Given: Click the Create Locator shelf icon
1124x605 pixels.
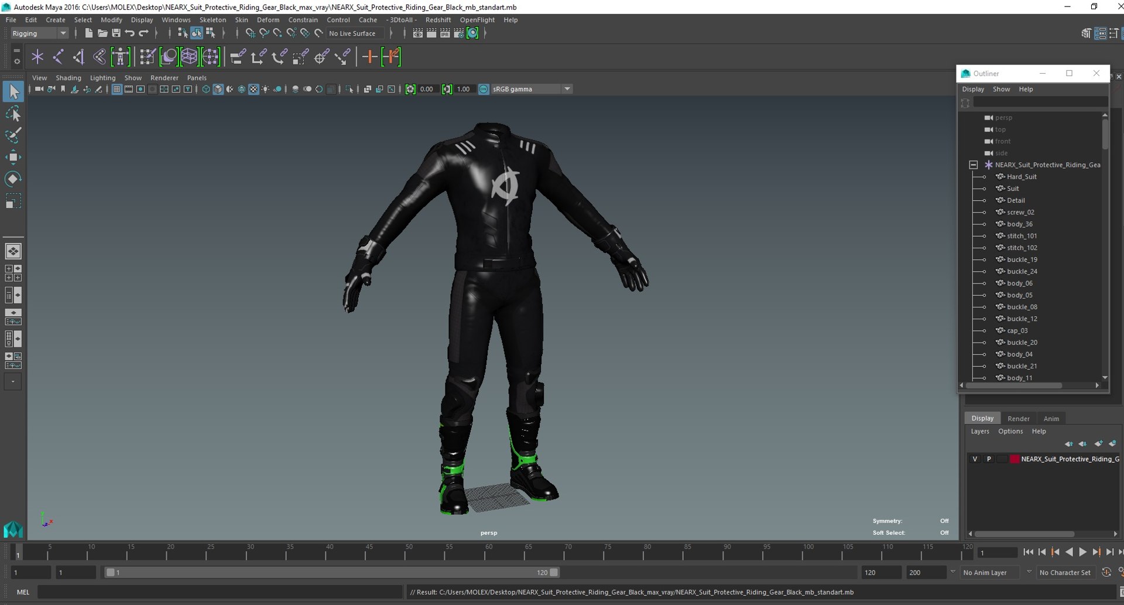Looking at the screenshot, I should (37, 57).
